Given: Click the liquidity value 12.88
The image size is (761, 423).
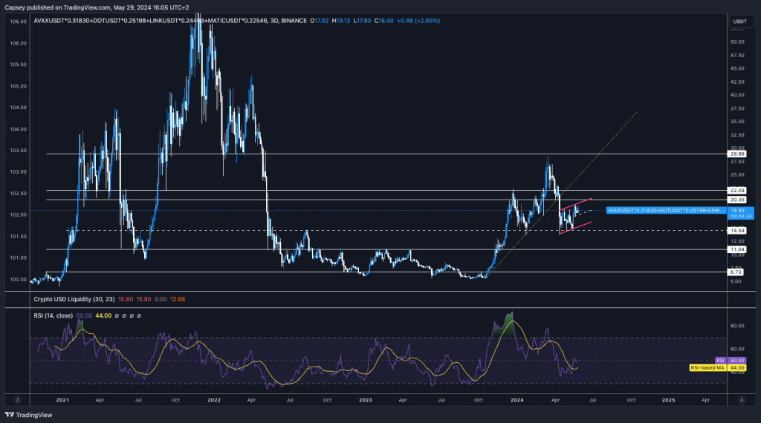Looking at the screenshot, I should [178, 300].
